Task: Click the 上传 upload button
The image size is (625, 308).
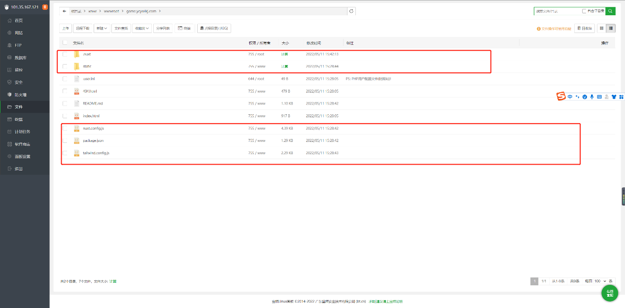Action: click(x=66, y=29)
